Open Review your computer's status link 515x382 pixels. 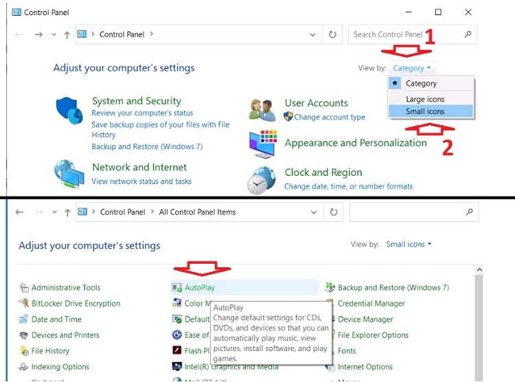click(142, 113)
